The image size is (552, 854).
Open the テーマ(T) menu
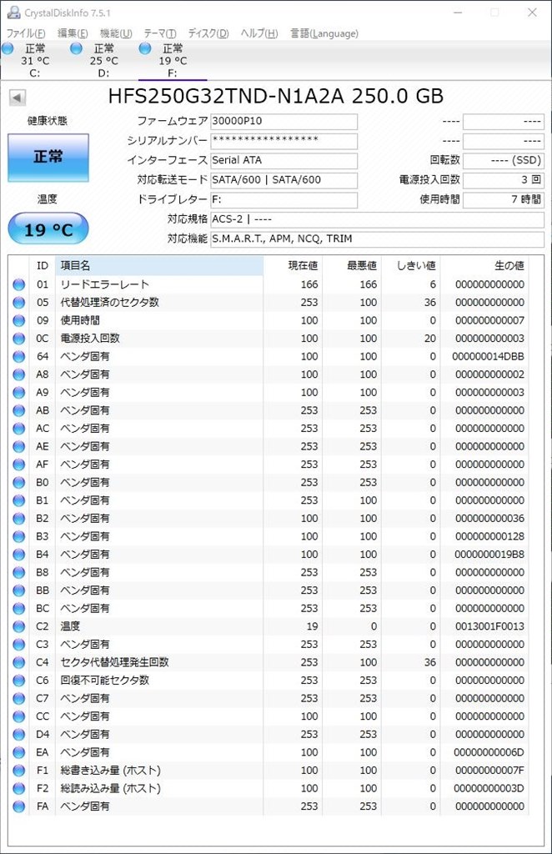click(x=160, y=33)
